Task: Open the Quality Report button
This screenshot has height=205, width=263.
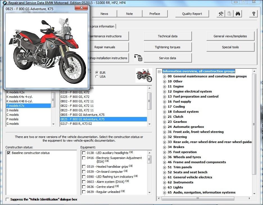Action: (192, 14)
